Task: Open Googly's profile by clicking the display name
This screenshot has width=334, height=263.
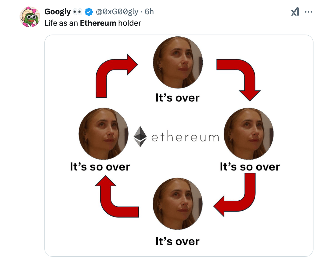Action: (x=58, y=11)
